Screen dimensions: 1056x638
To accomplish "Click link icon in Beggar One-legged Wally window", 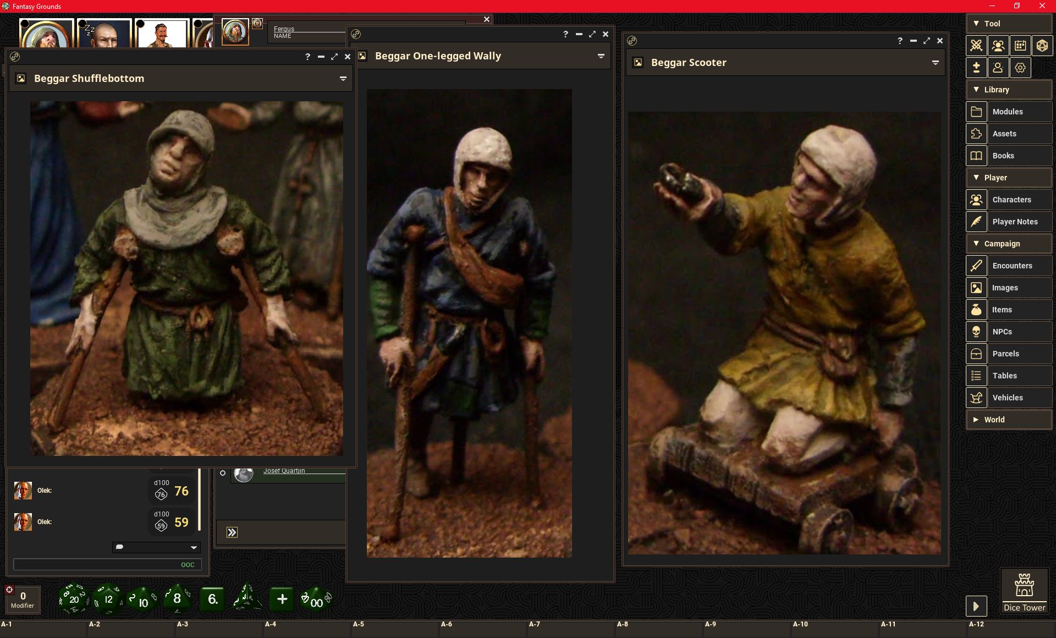I will [x=356, y=34].
